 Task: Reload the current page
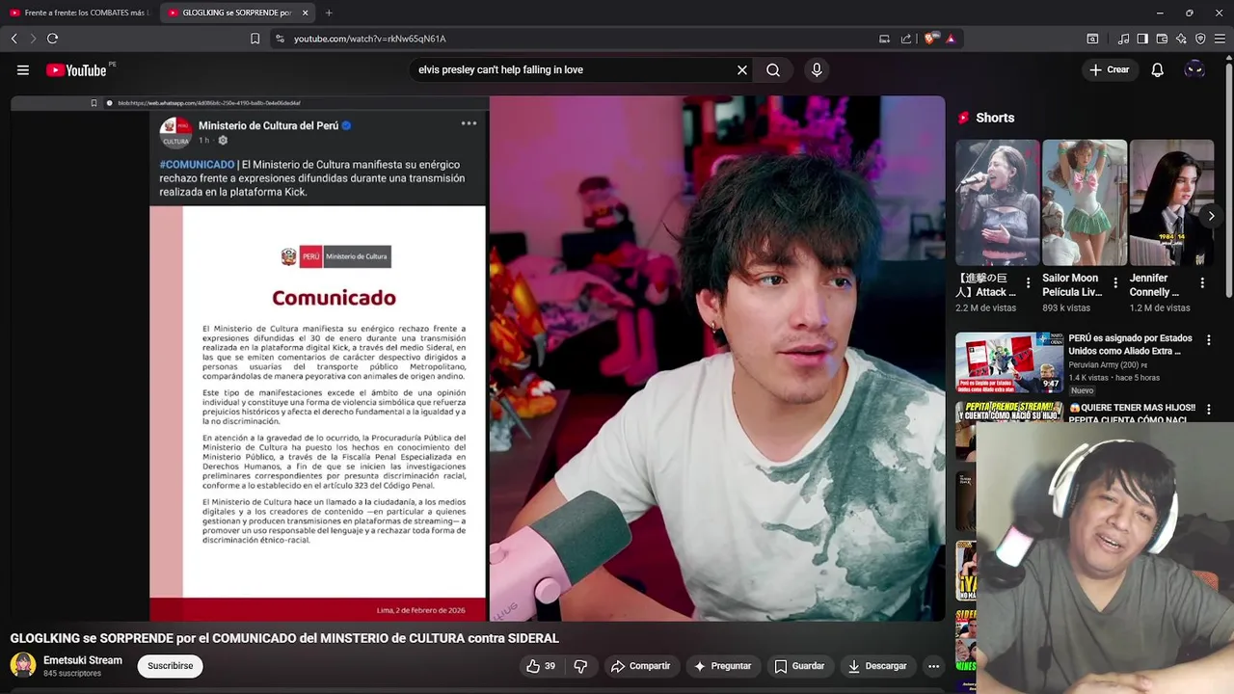(x=53, y=39)
